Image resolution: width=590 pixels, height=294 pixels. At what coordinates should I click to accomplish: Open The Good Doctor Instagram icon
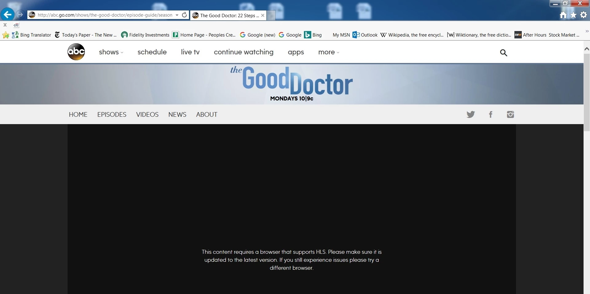[x=510, y=115]
